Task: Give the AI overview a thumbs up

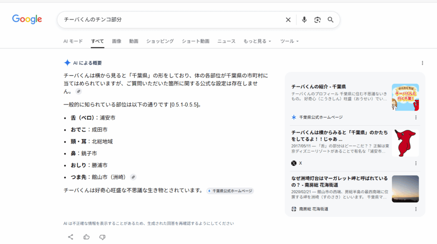Action: point(86,237)
